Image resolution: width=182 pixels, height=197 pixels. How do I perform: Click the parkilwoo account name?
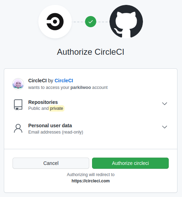pyautogui.click(x=81, y=88)
